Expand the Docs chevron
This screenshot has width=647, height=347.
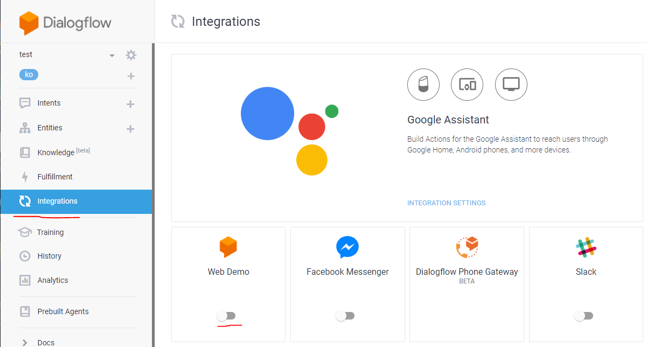25,342
